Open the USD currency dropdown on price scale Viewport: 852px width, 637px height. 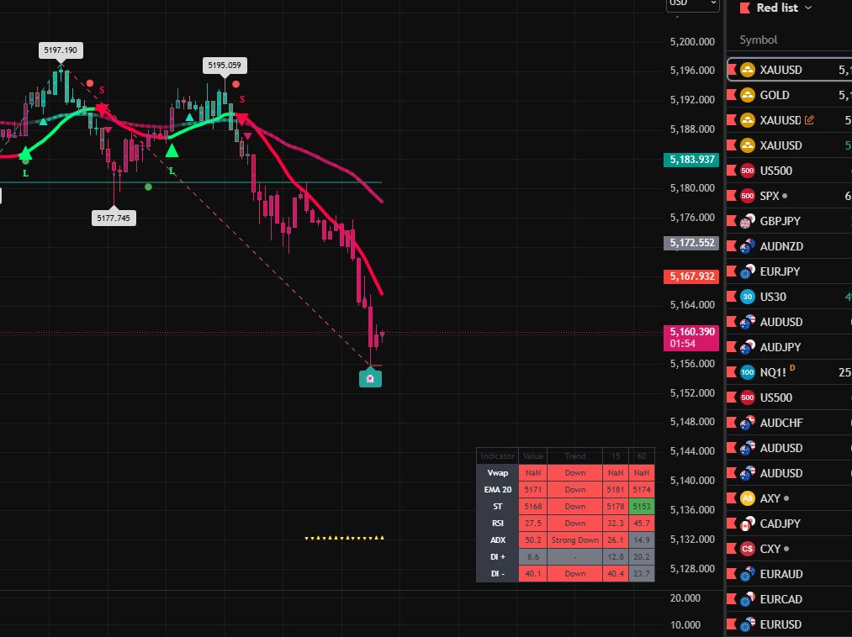click(693, 3)
